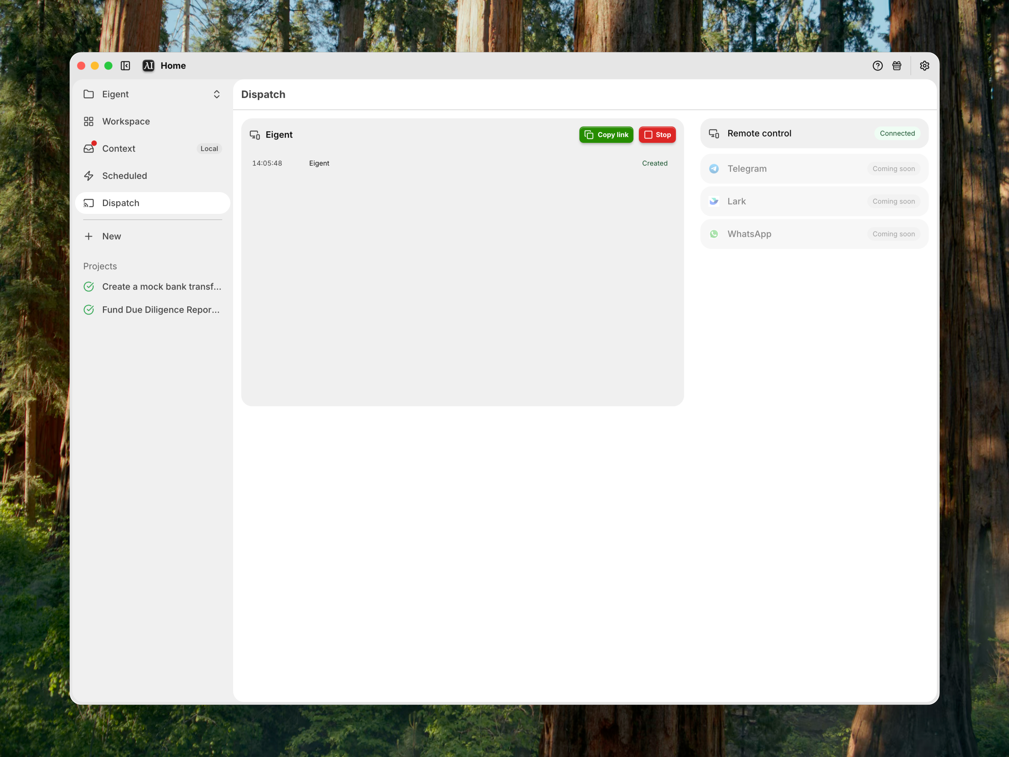Viewport: 1009px width, 757px height.
Task: Click the WhatsApp logo icon
Action: tap(714, 234)
